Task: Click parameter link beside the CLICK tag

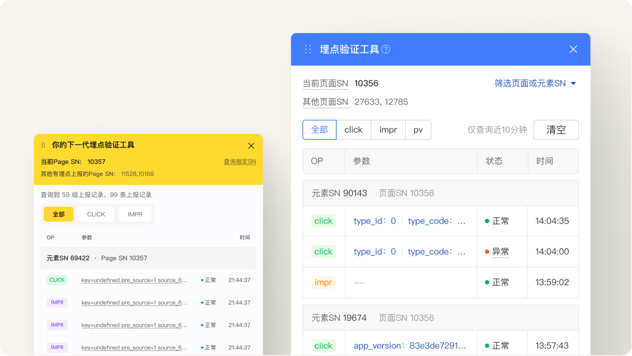Action: (x=134, y=280)
